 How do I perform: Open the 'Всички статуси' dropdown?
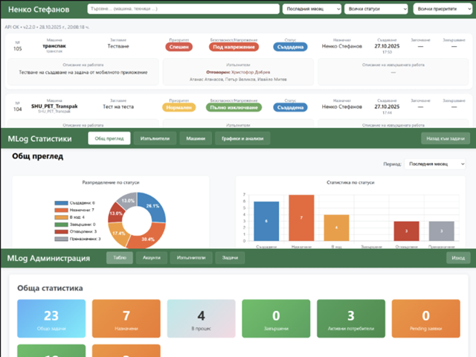[376, 9]
